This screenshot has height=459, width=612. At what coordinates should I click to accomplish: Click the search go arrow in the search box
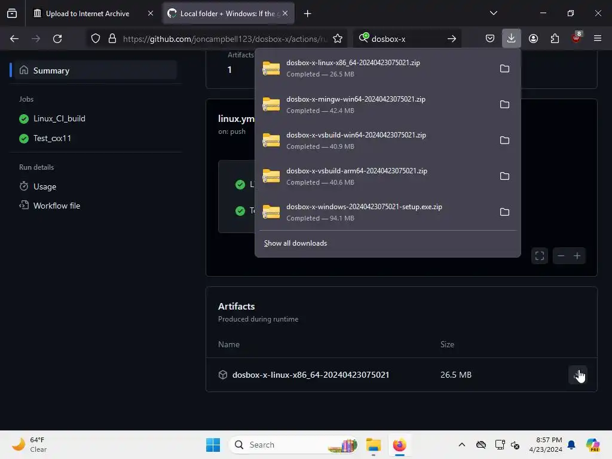click(x=452, y=39)
